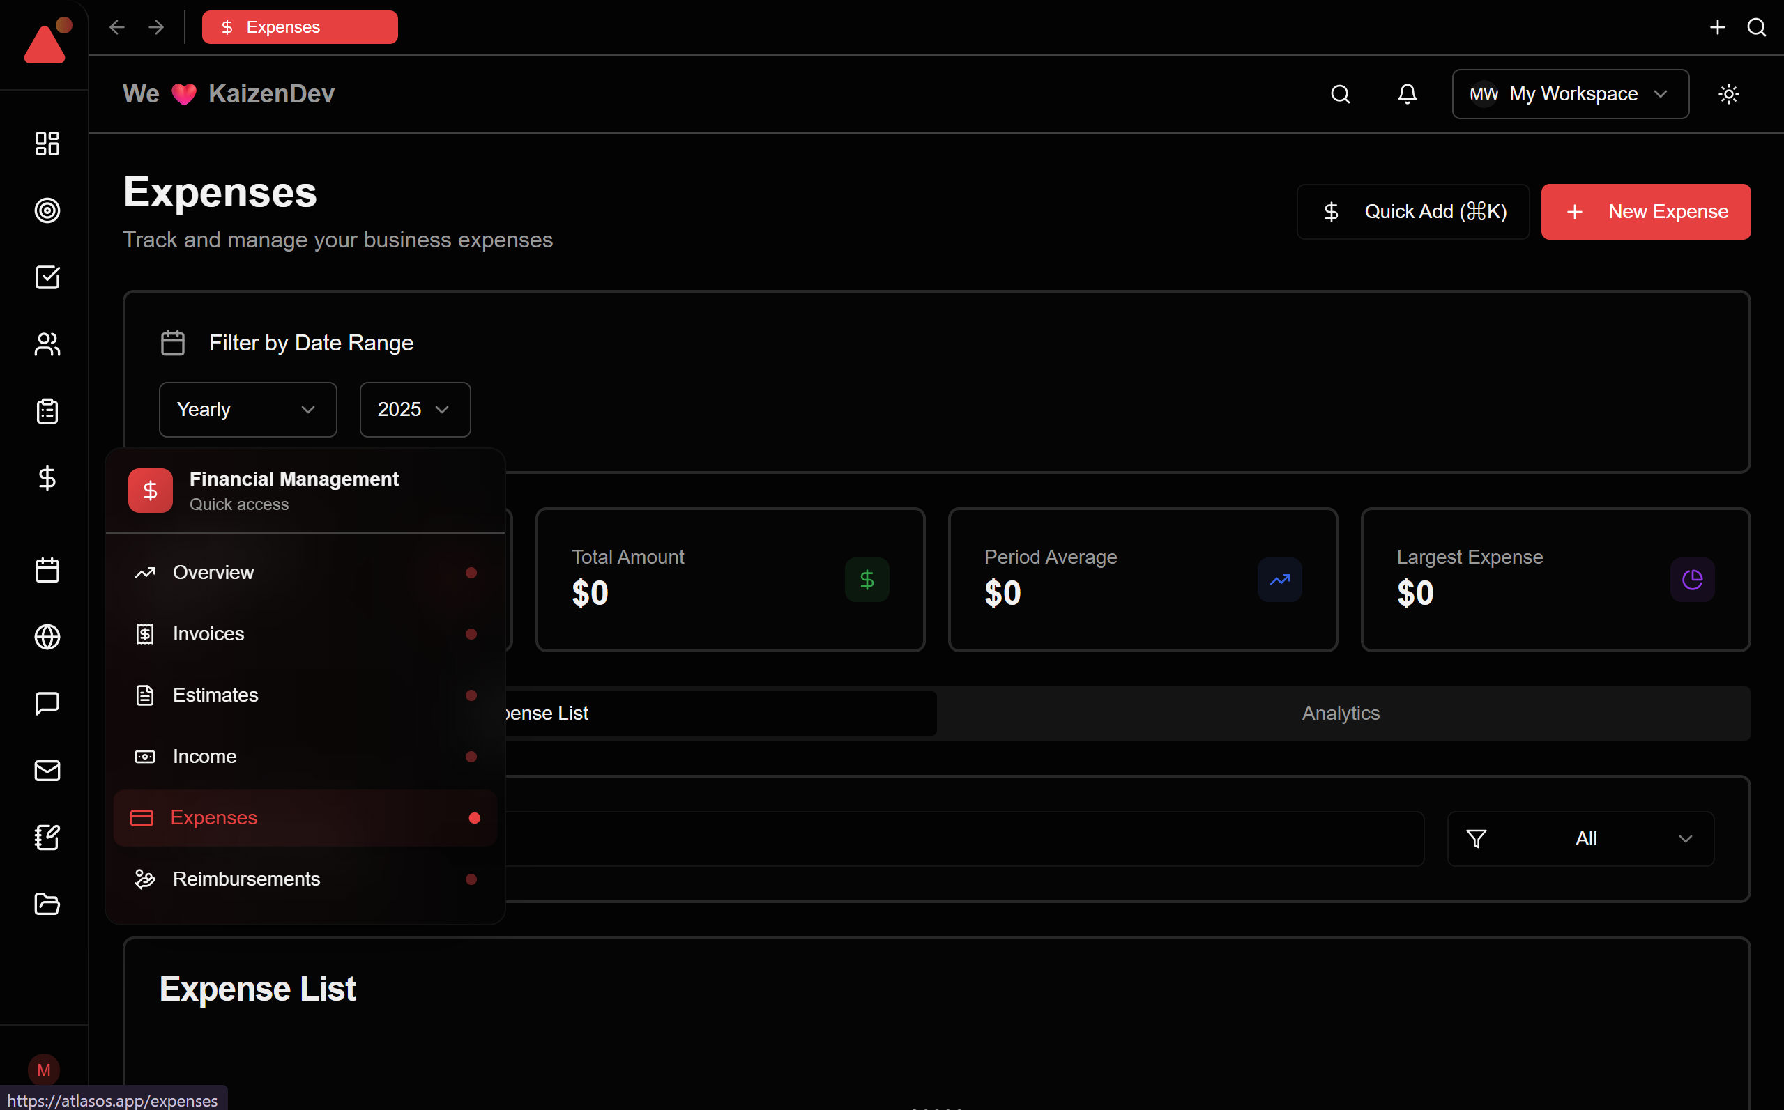Click the plus new tab icon
The height and width of the screenshot is (1110, 1784).
[x=1717, y=27]
